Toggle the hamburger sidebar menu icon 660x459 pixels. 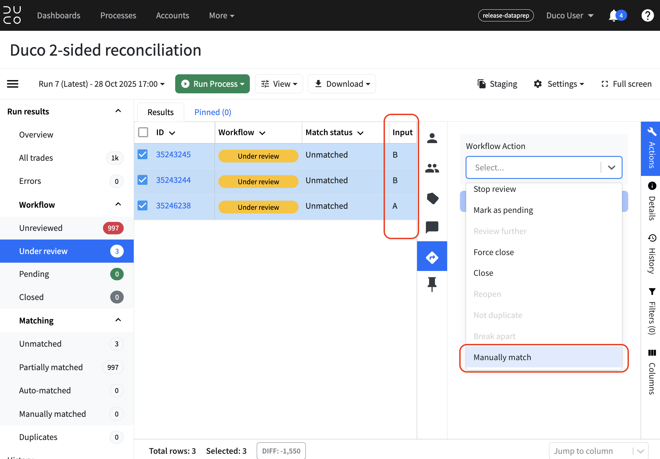tap(13, 84)
